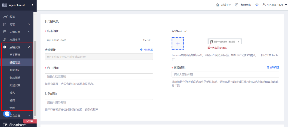Click the disabled 店铺链接 field
288x127 pixels.
[99, 57]
